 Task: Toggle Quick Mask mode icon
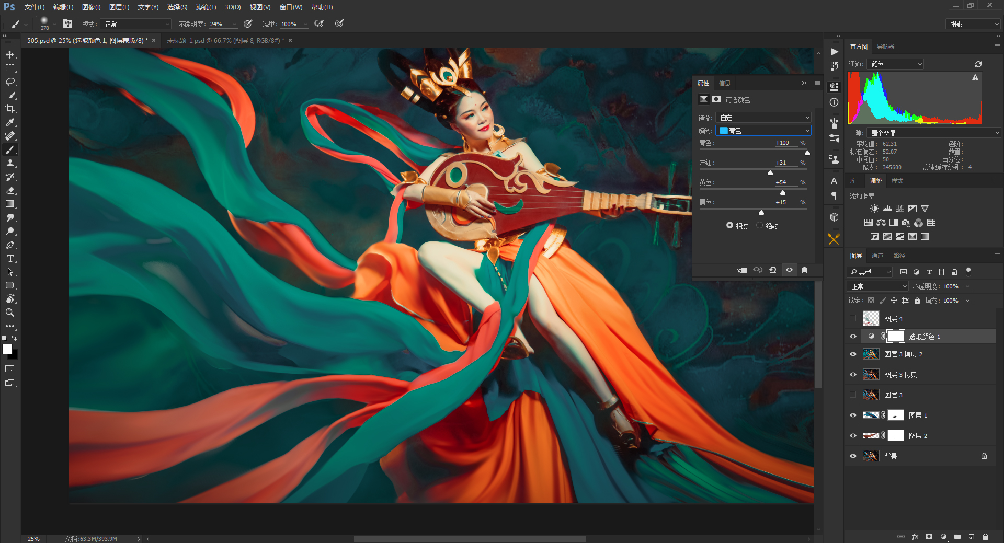10,369
